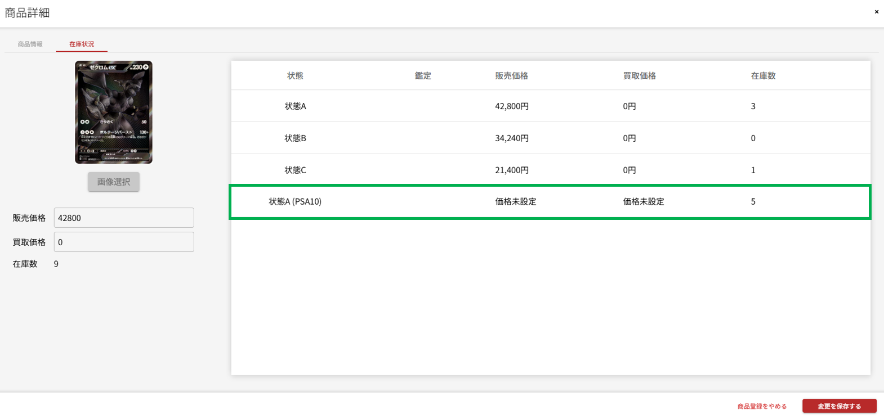
Task: Click the 0円 buy price in 状態C row
Action: pyautogui.click(x=629, y=170)
